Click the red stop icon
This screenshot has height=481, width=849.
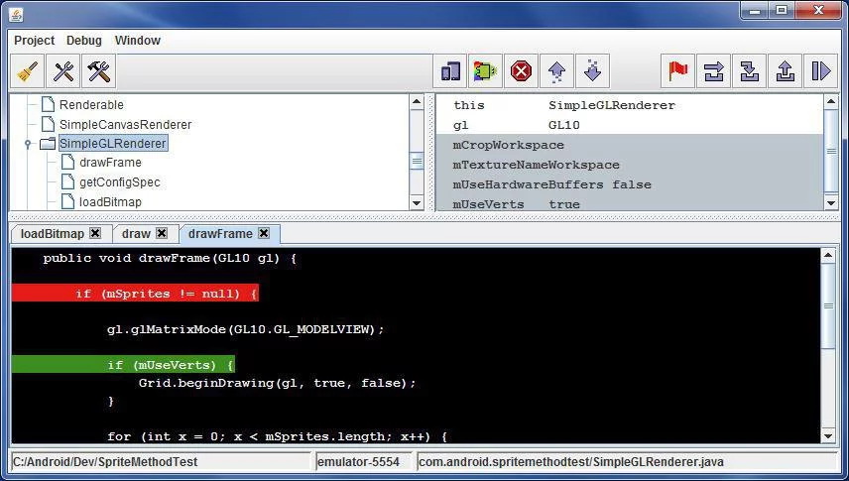pyautogui.click(x=521, y=71)
